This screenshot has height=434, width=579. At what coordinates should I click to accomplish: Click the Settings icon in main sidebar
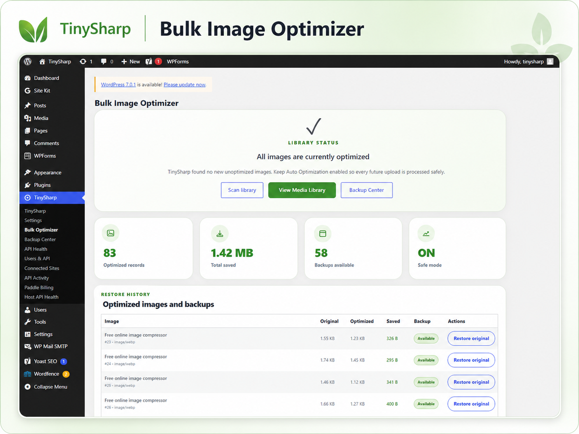(28, 334)
